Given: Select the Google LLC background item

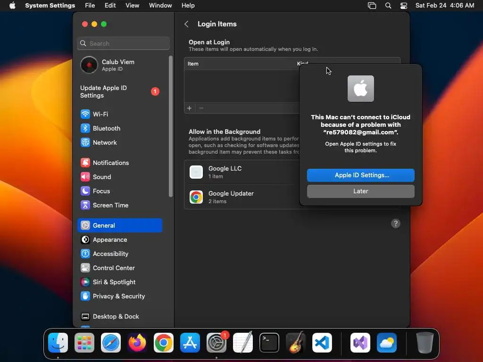Looking at the screenshot, I should click(x=242, y=172).
